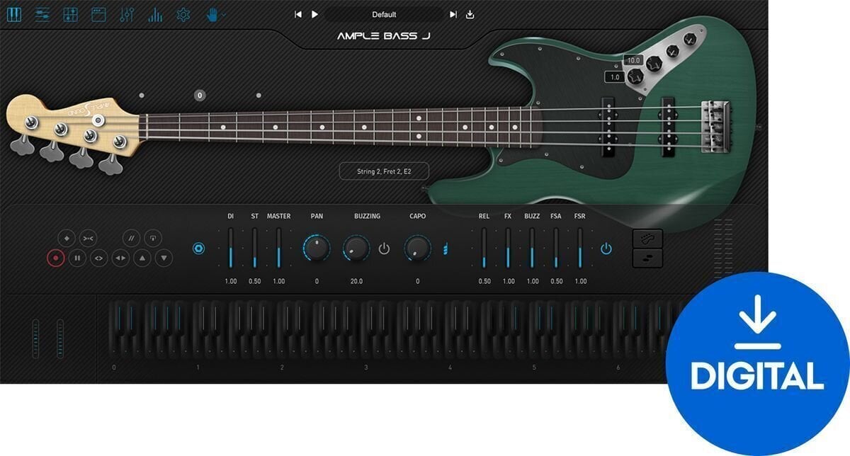Click the double-slash slide button
This screenshot has width=850, height=456.
pos(131,238)
